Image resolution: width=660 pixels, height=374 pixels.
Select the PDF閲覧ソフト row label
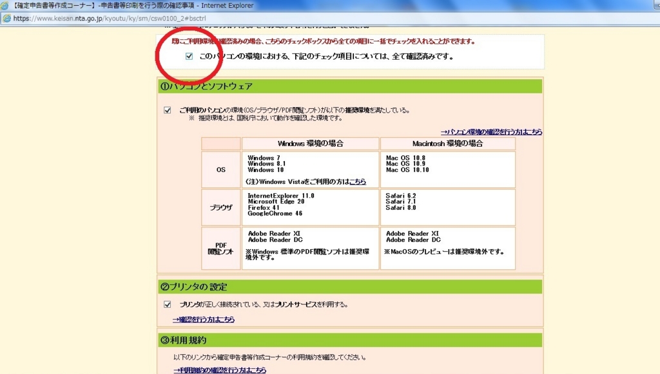220,247
